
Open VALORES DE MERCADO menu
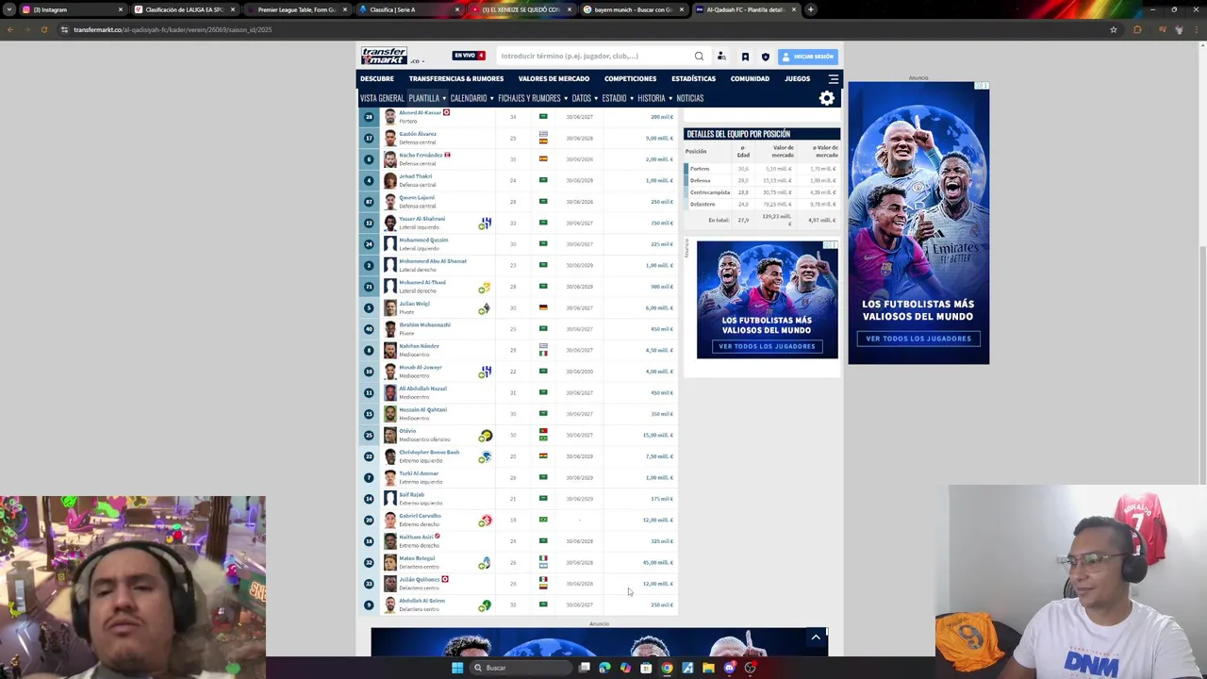click(x=554, y=78)
